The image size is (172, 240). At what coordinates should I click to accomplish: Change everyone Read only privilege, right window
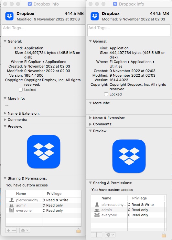pyautogui.click(x=138, y=215)
